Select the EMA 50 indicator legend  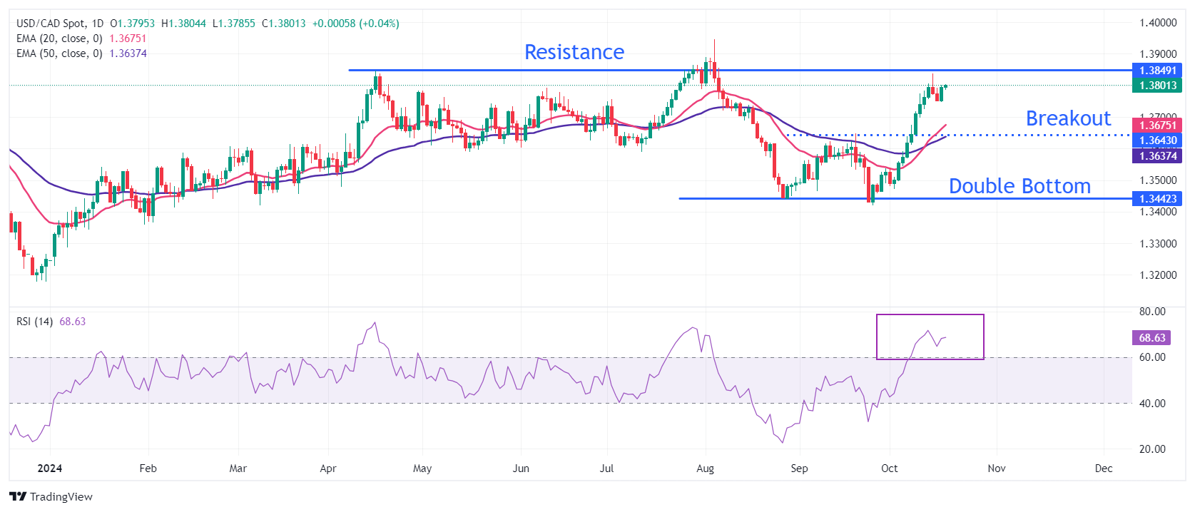pos(59,53)
